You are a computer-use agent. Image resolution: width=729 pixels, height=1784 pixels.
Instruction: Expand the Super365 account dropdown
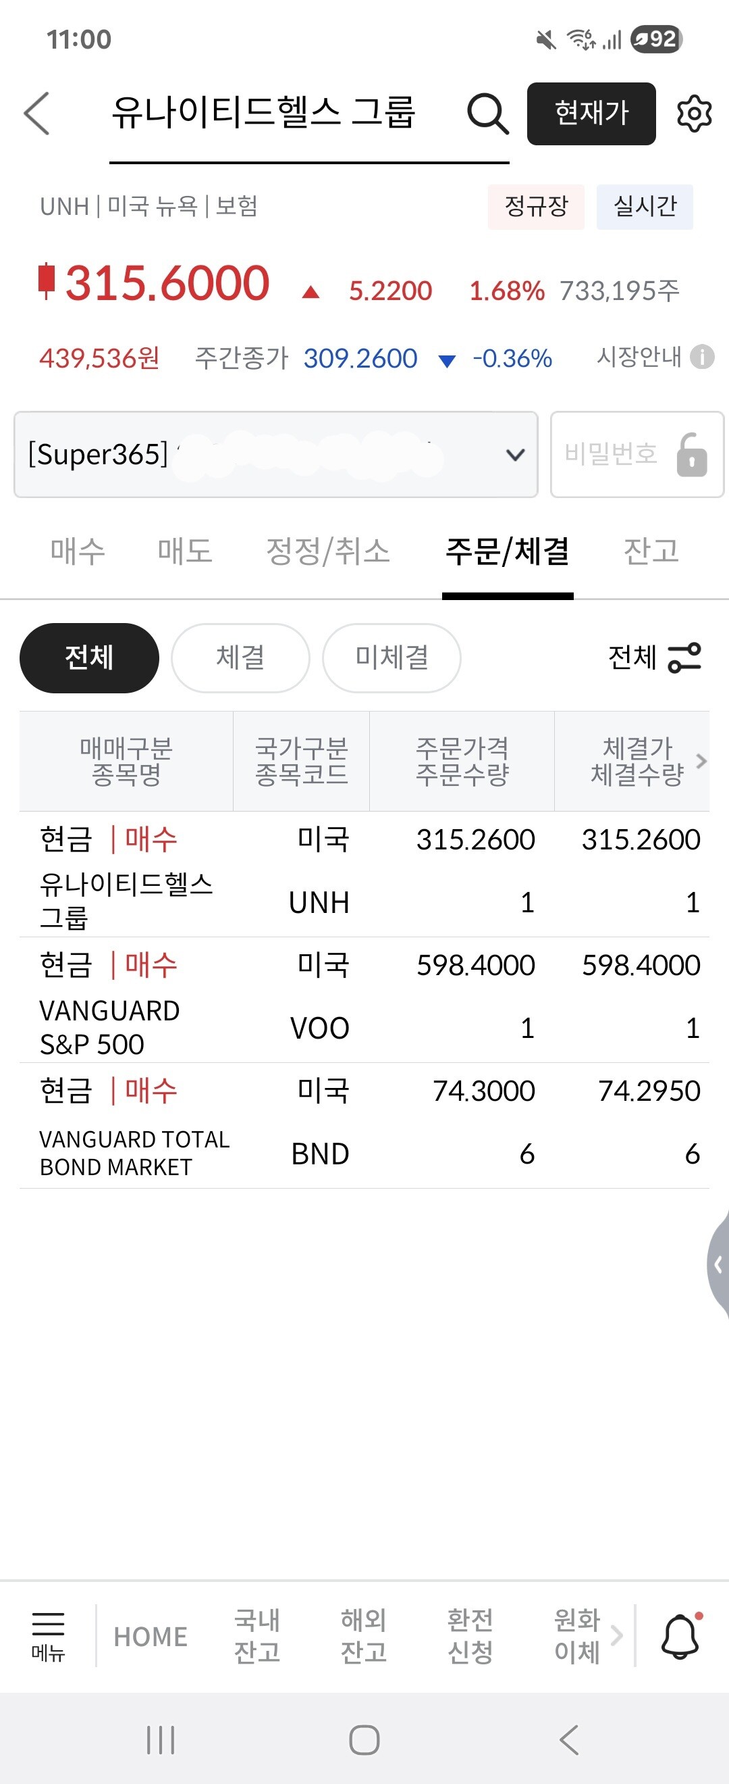(x=514, y=455)
